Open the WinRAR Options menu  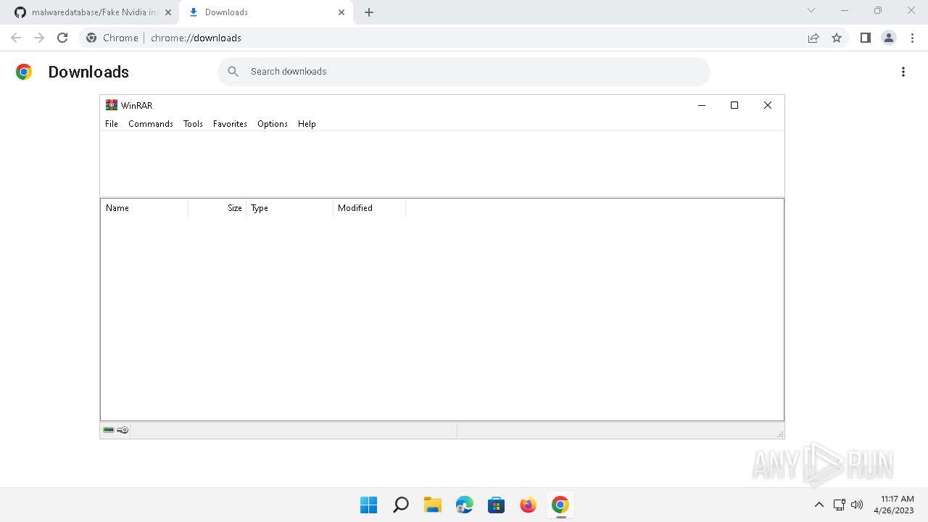click(273, 124)
